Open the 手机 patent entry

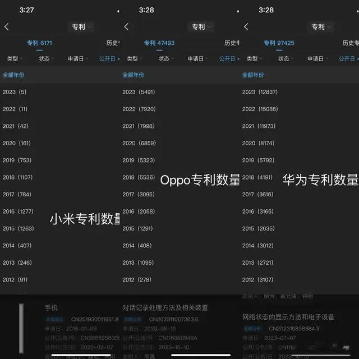(x=51, y=307)
